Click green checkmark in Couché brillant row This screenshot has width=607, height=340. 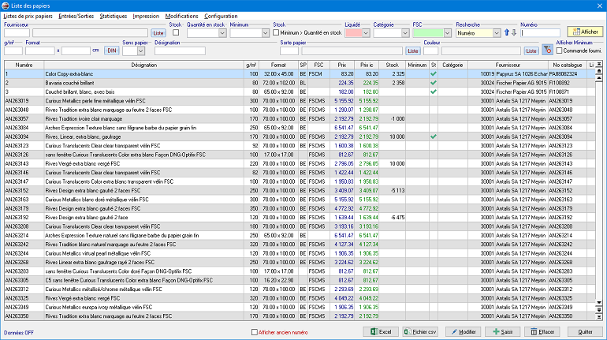point(434,92)
